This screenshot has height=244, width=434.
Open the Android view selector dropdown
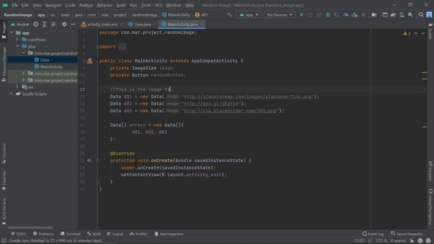pos(20,24)
